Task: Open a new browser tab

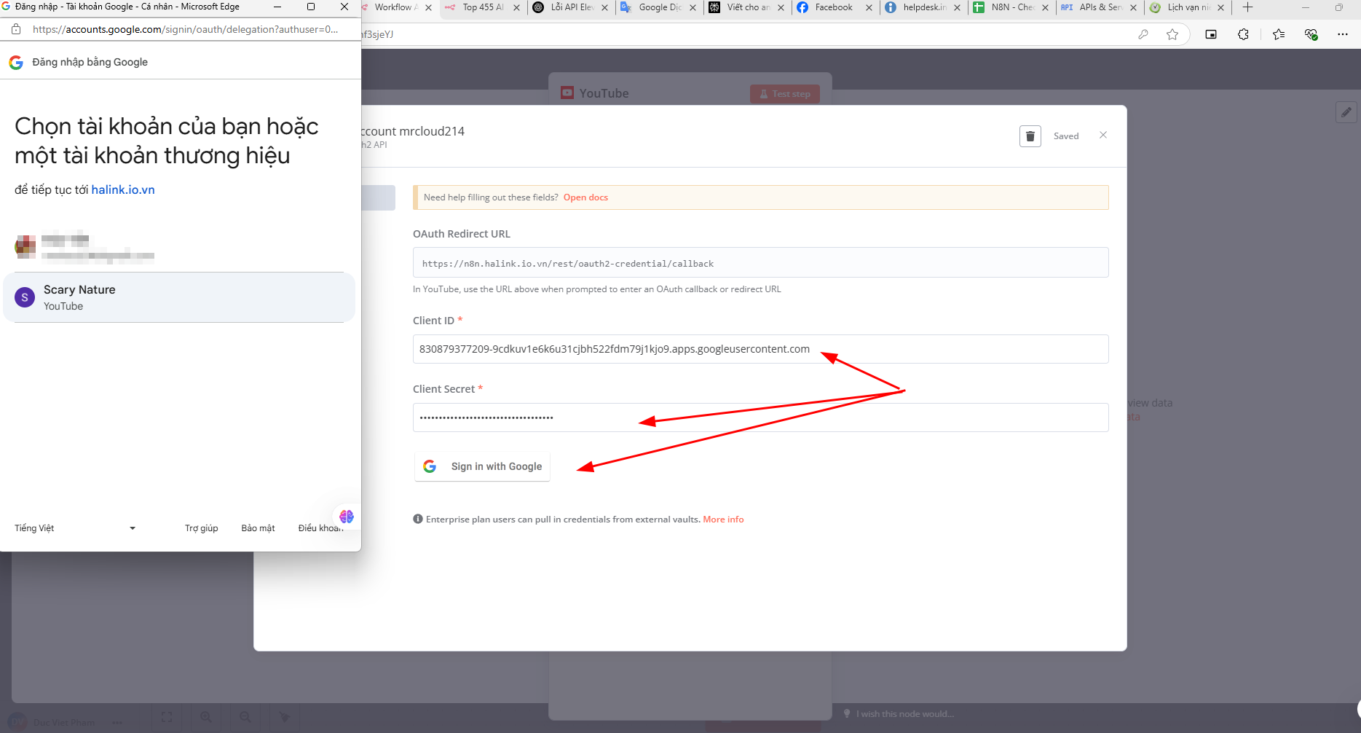Action: pyautogui.click(x=1247, y=7)
